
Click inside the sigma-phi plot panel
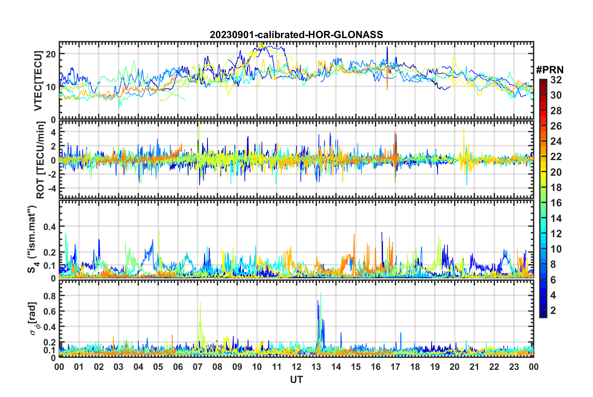point(296,319)
